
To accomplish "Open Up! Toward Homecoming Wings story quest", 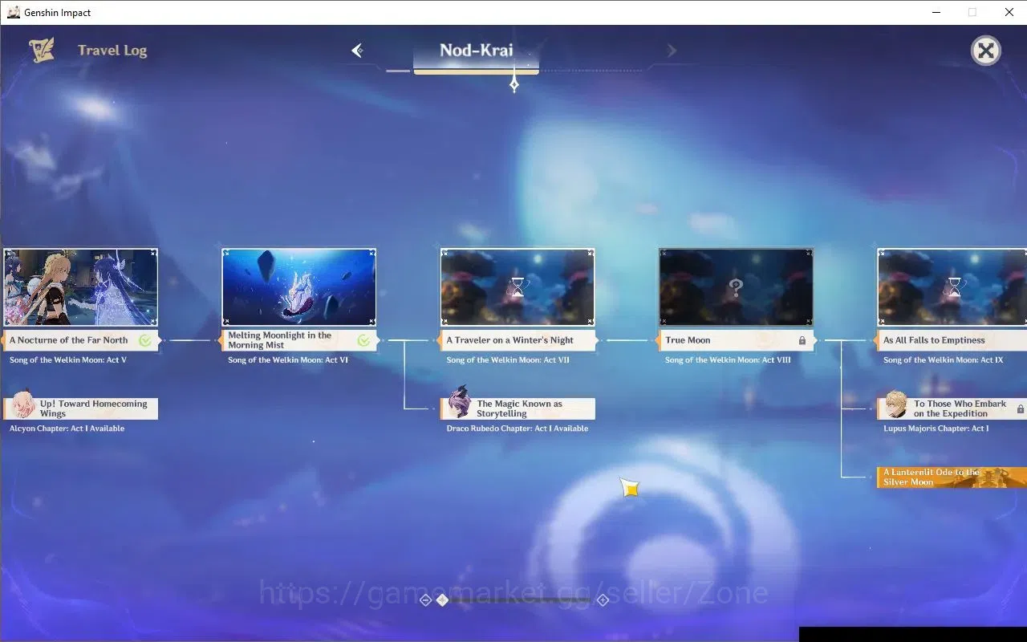I will pos(81,408).
